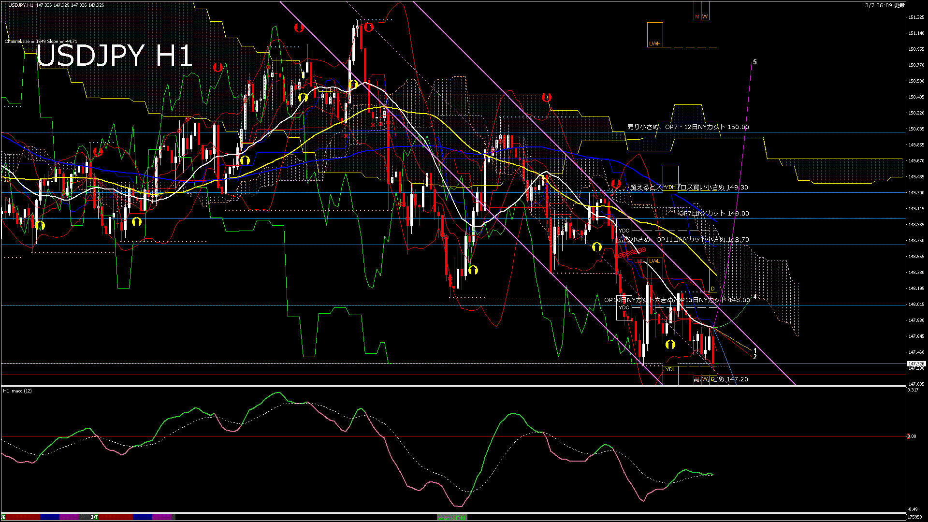Click the 3/7 06:09 更新 update text
Image resolution: width=928 pixels, height=522 pixels.
click(885, 5)
